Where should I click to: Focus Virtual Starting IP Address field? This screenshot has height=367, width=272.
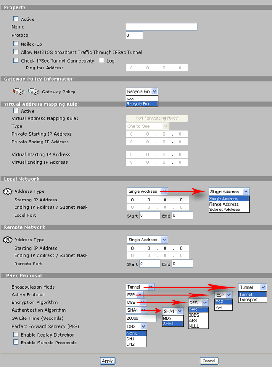pyautogui.click(x=157, y=155)
